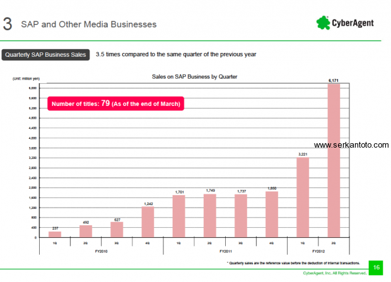Viewport: 391px width, 282px height.
Task: Click the green page number 16 box
Action: [376, 267]
